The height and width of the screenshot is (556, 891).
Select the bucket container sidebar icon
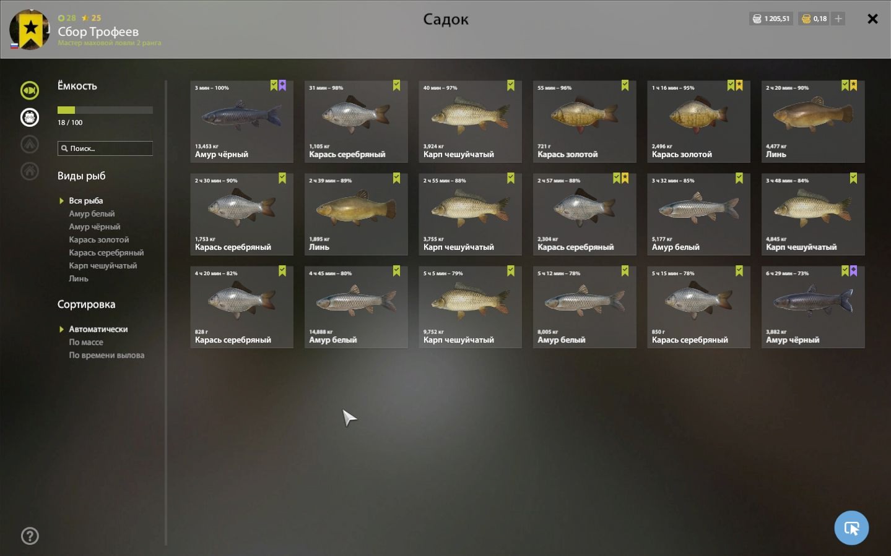(30, 117)
